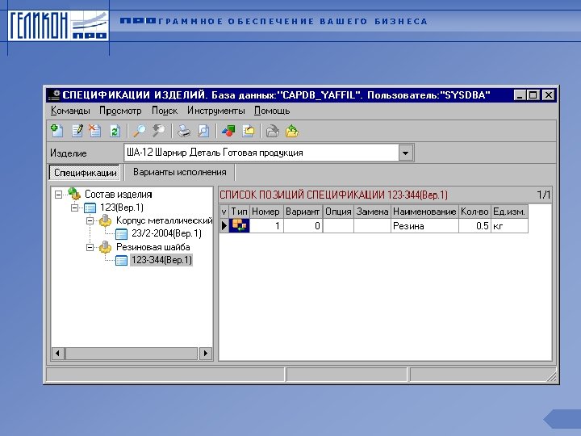Open the Инструменты menu

click(x=215, y=111)
